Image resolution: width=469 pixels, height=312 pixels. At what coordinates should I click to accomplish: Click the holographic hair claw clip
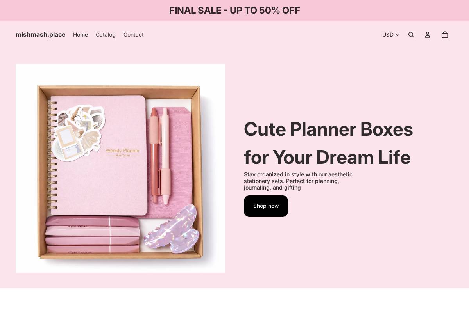pyautogui.click(x=171, y=229)
